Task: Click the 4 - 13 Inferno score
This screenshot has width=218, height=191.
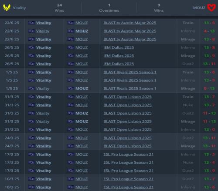Action: 209,31
